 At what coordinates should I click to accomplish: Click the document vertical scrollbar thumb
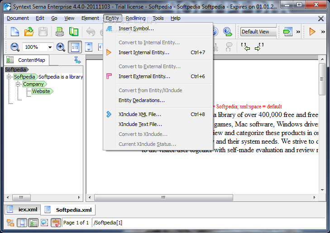pyautogui.click(x=322, y=79)
